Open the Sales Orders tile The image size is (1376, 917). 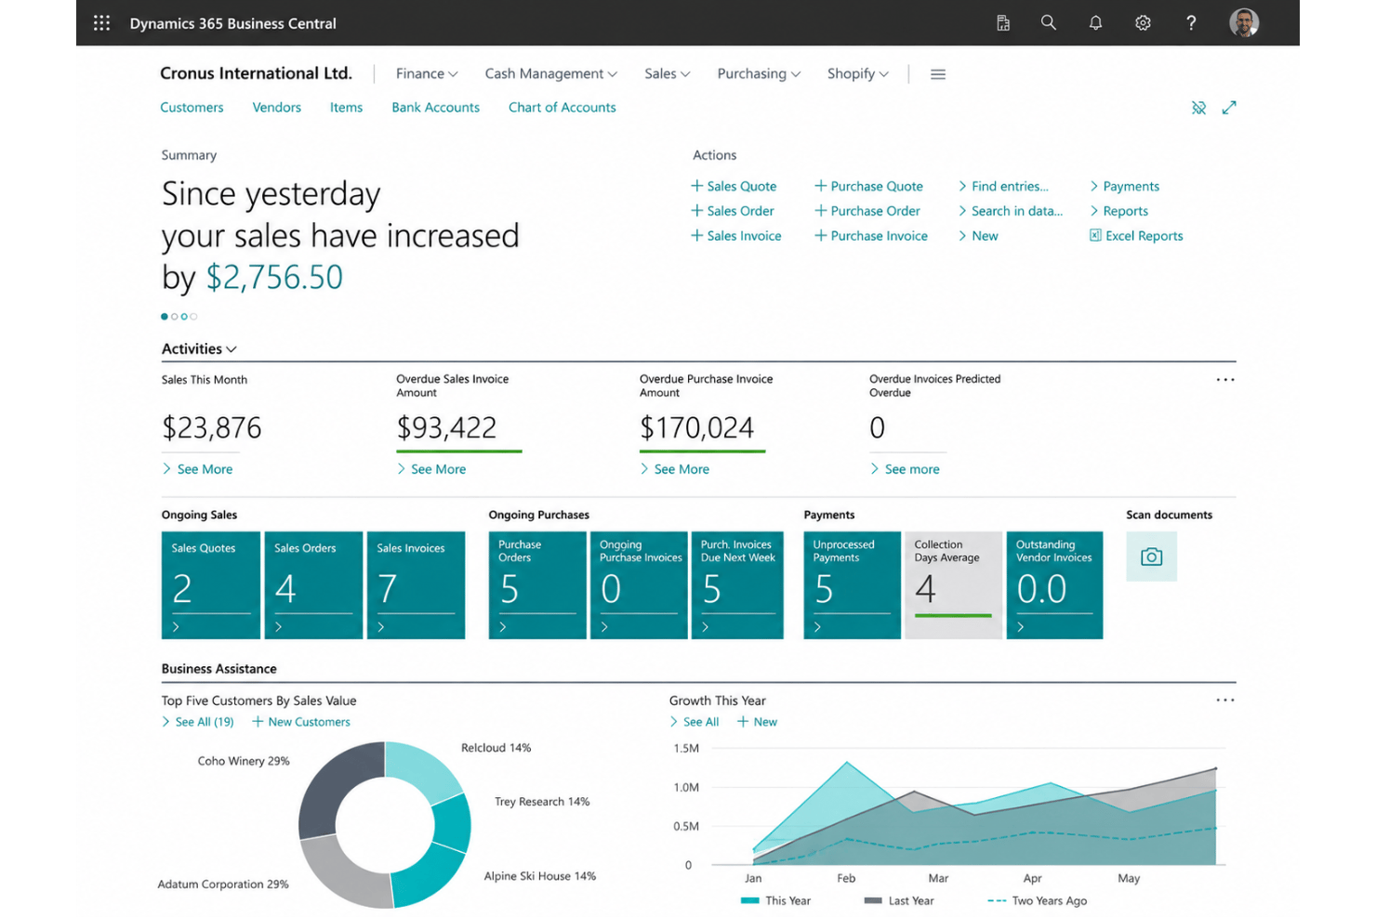(x=313, y=584)
